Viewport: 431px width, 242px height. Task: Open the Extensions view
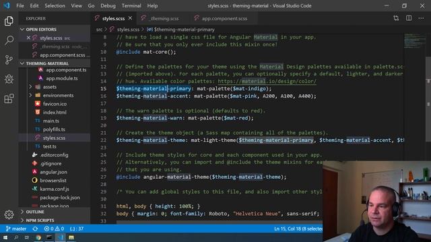[9, 98]
